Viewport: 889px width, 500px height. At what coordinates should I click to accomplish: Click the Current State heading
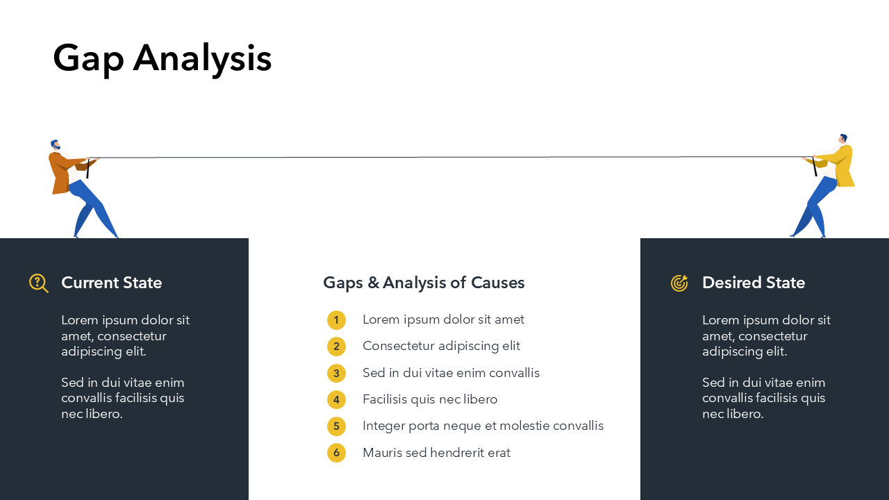point(111,283)
